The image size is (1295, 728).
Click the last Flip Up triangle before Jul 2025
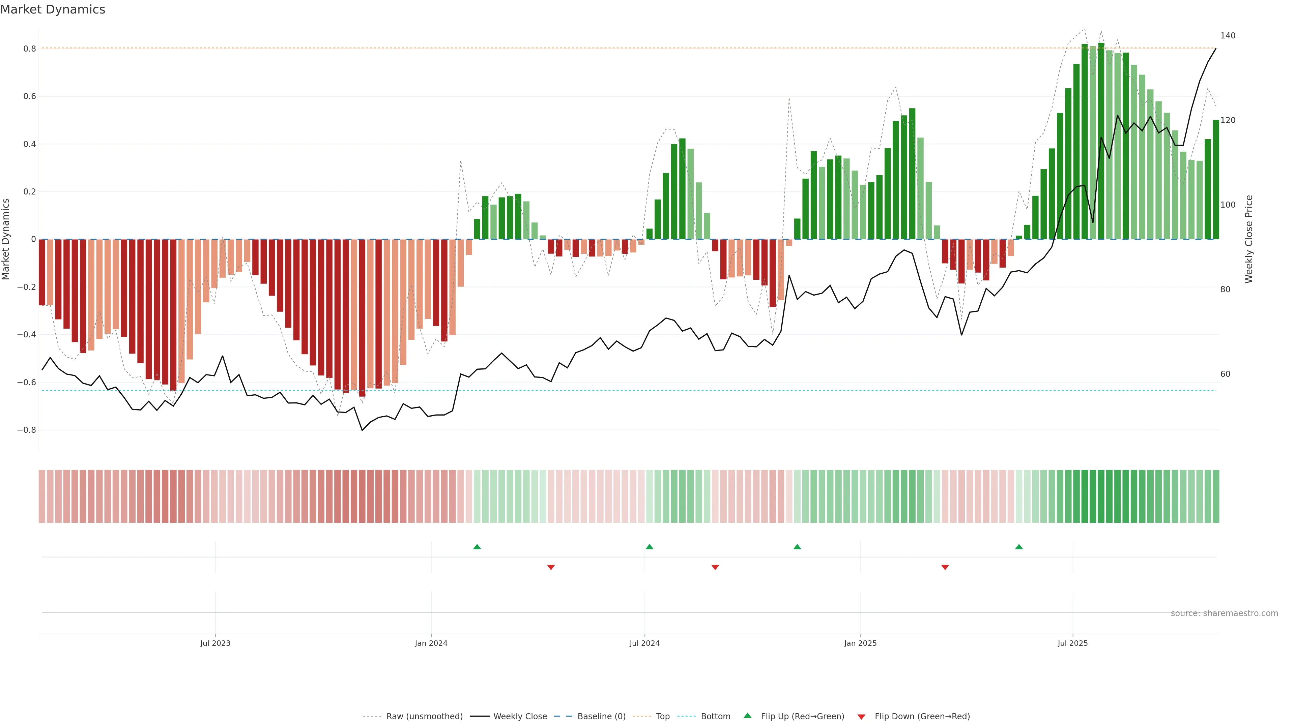pos(1018,547)
